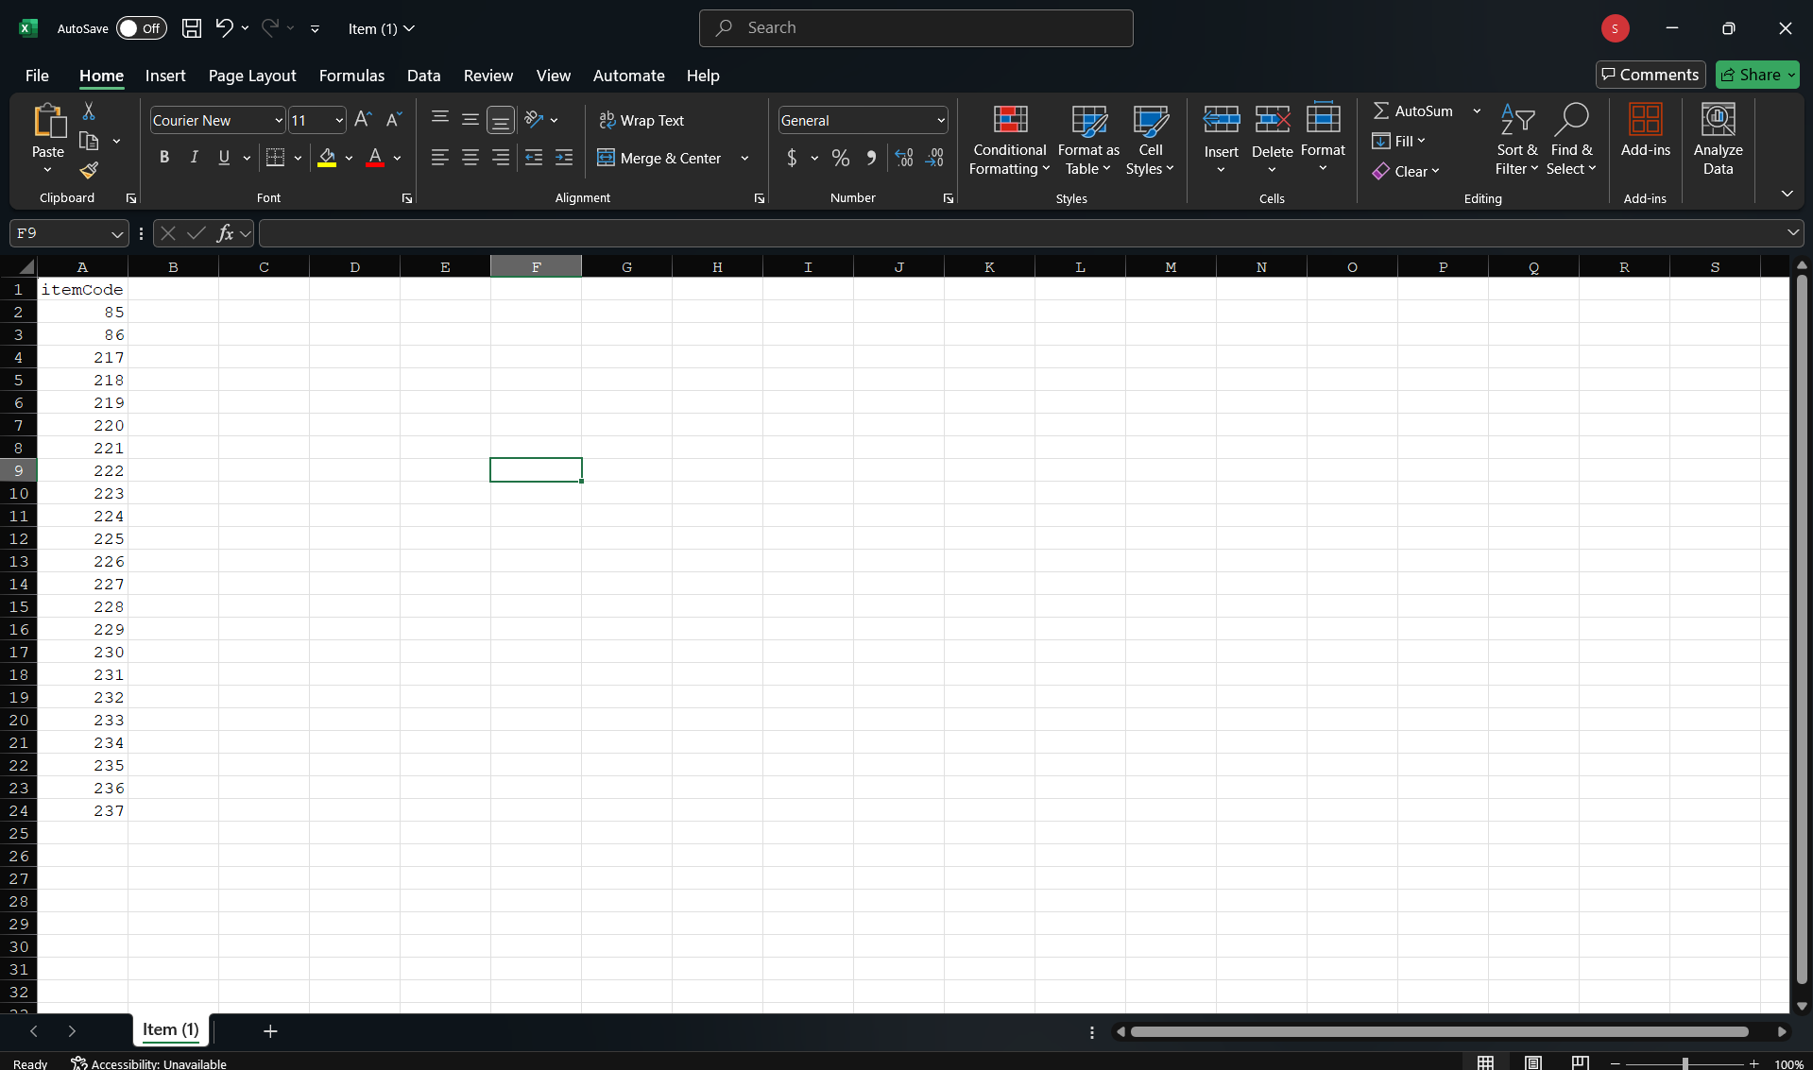1813x1070 pixels.
Task: Open the Formulas ribbon tab
Action: [x=351, y=76]
